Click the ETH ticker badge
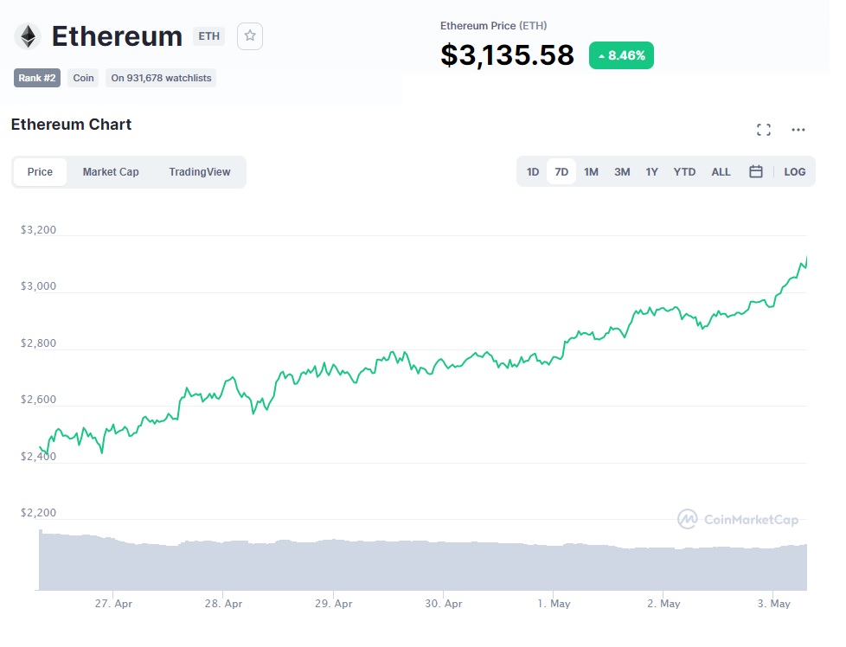Viewport: 846px width, 647px height. [x=208, y=36]
